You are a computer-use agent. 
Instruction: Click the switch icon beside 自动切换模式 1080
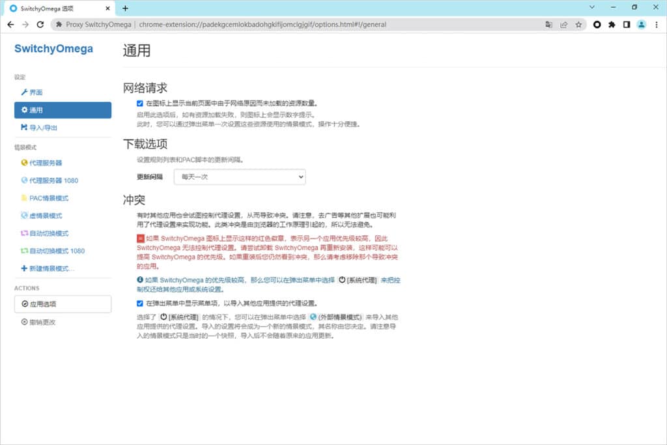tap(24, 251)
